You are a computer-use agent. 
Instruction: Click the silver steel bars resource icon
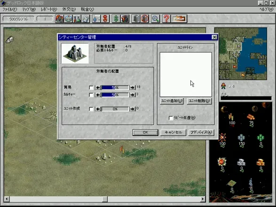(x=241, y=162)
